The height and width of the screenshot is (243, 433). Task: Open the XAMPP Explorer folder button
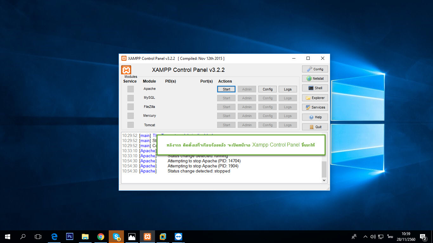click(315, 98)
